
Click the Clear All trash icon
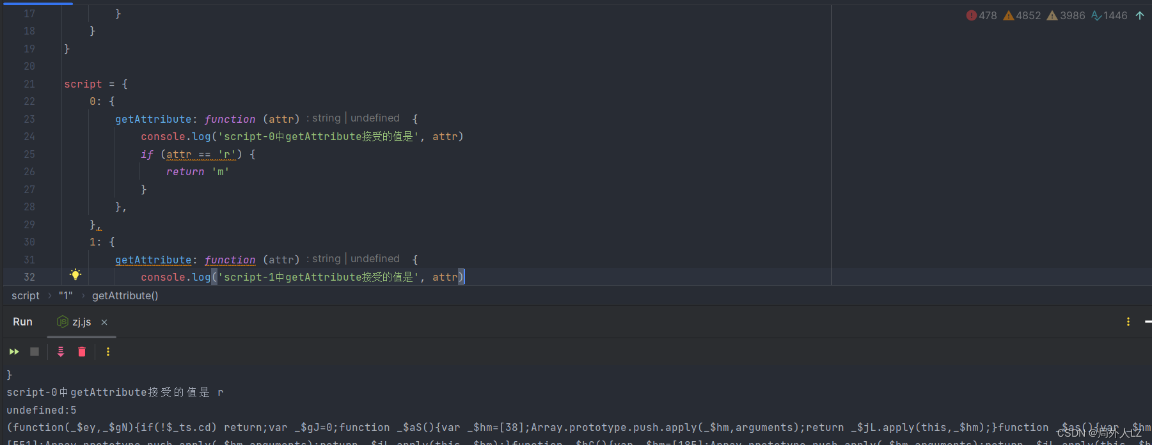coord(82,352)
